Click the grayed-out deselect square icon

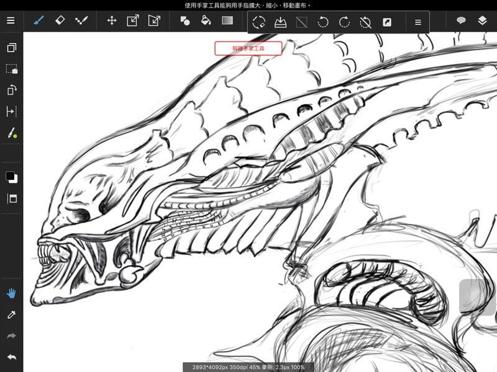(301, 22)
